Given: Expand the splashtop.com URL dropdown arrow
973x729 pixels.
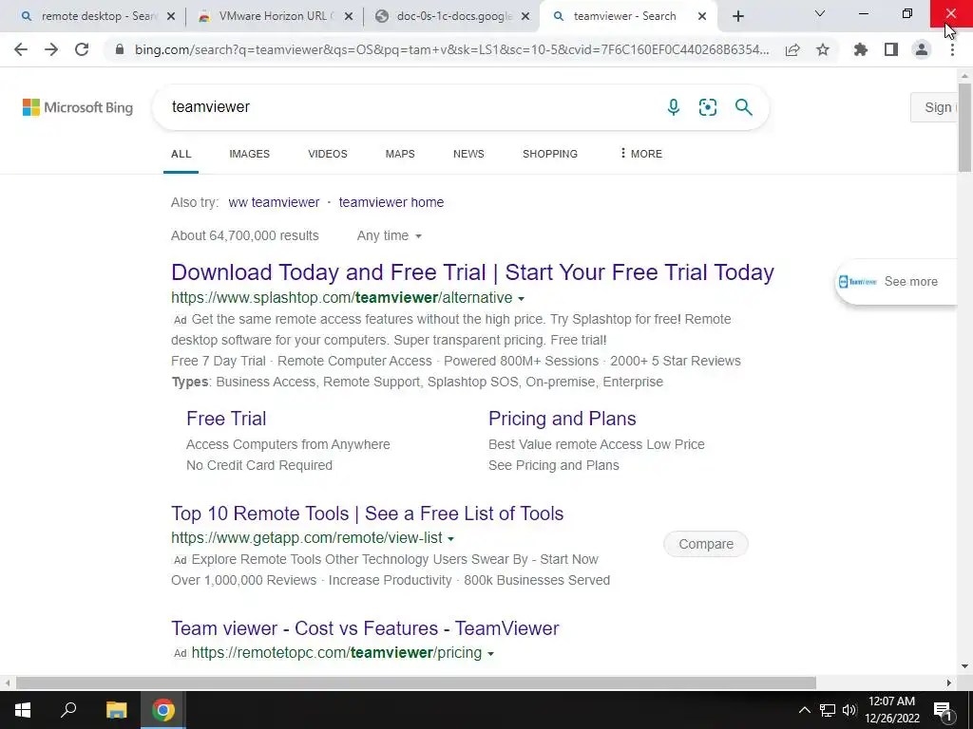Looking at the screenshot, I should click(522, 299).
